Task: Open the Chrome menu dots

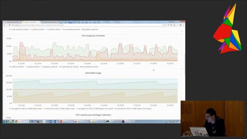Action: pyautogui.click(x=184, y=25)
